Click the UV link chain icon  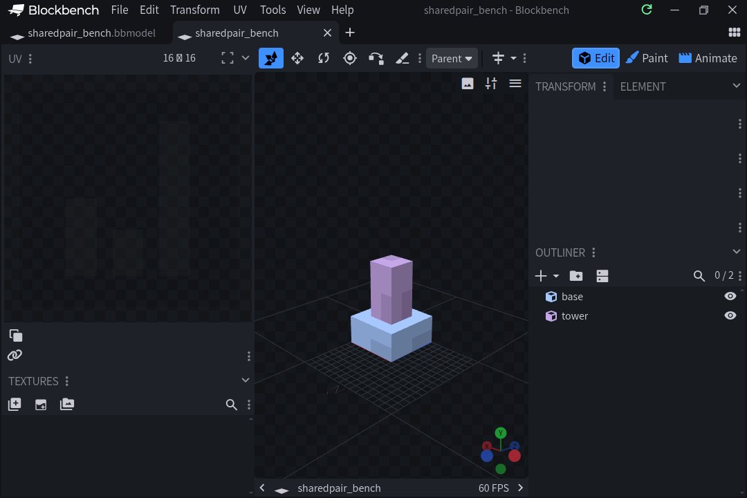[15, 355]
